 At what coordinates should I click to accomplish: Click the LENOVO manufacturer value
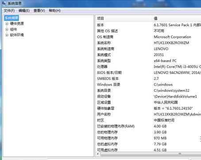tap(161, 49)
